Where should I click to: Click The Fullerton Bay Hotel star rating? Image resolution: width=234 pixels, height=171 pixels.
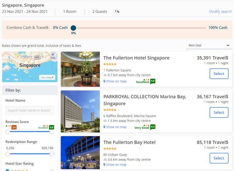pyautogui.click(x=110, y=149)
